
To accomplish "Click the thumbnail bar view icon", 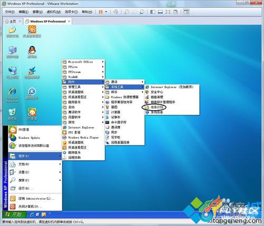I will pos(160,12).
